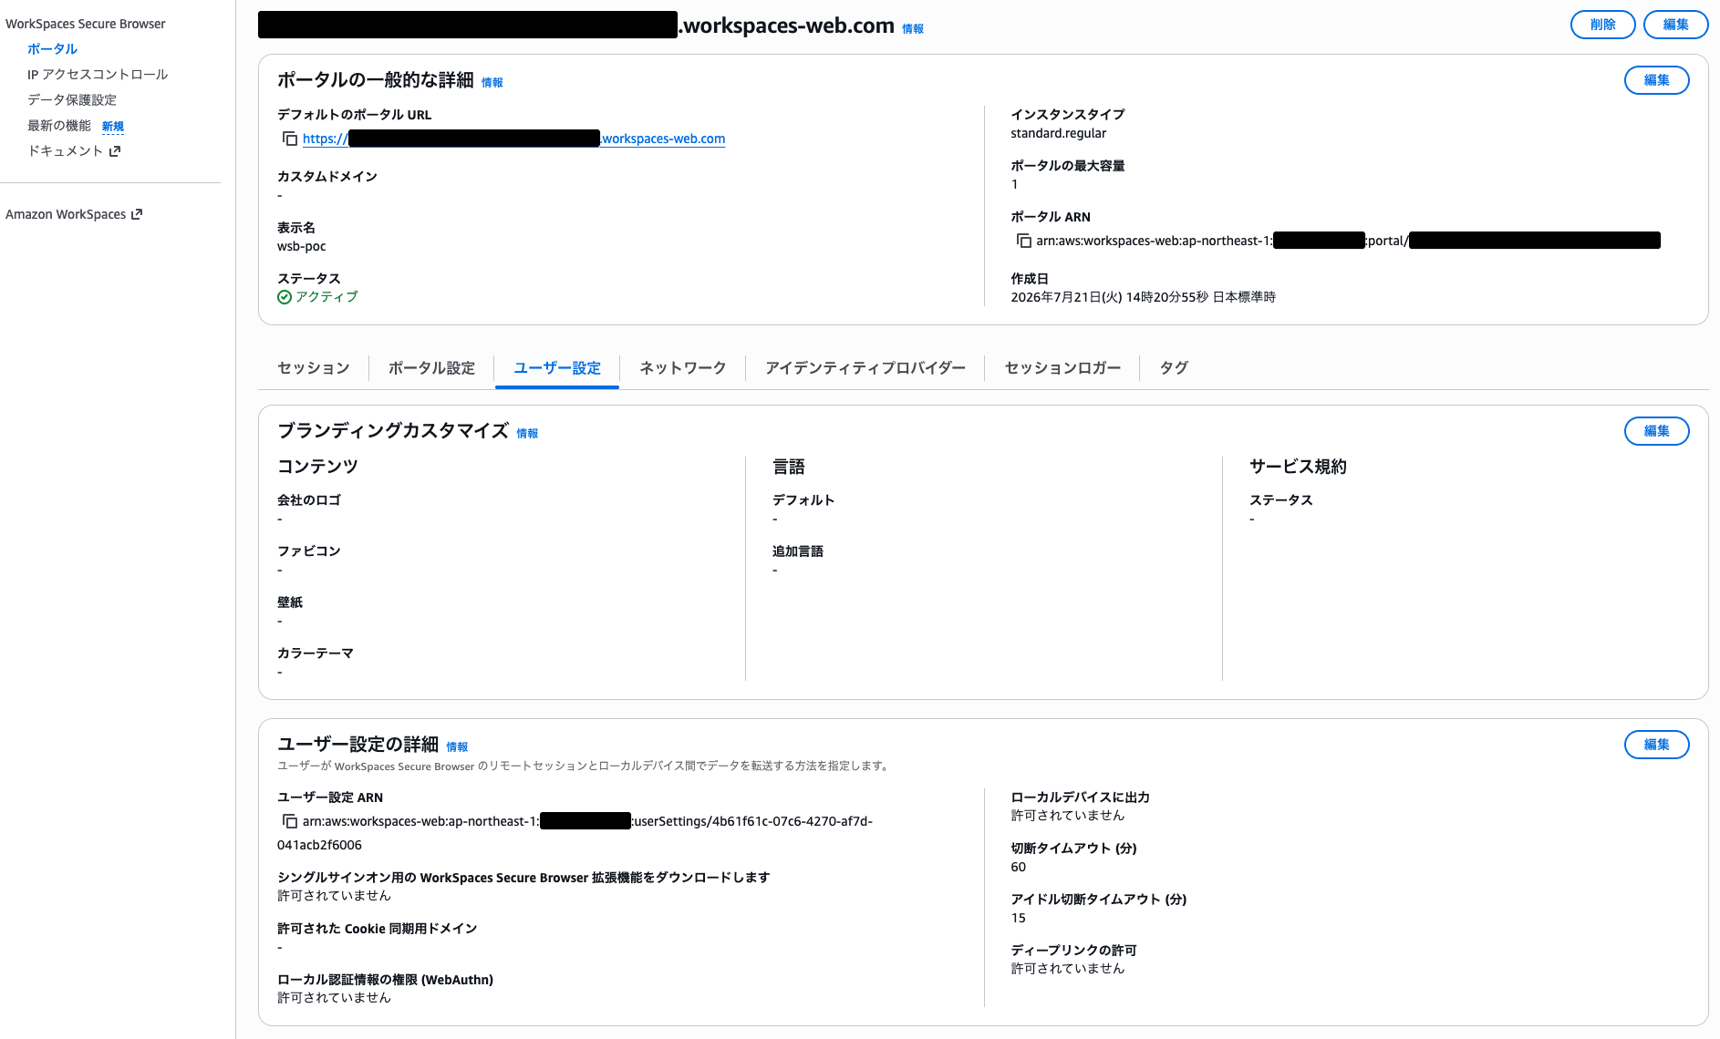Click the standard.regular instance type value
1720x1039 pixels.
1058,133
